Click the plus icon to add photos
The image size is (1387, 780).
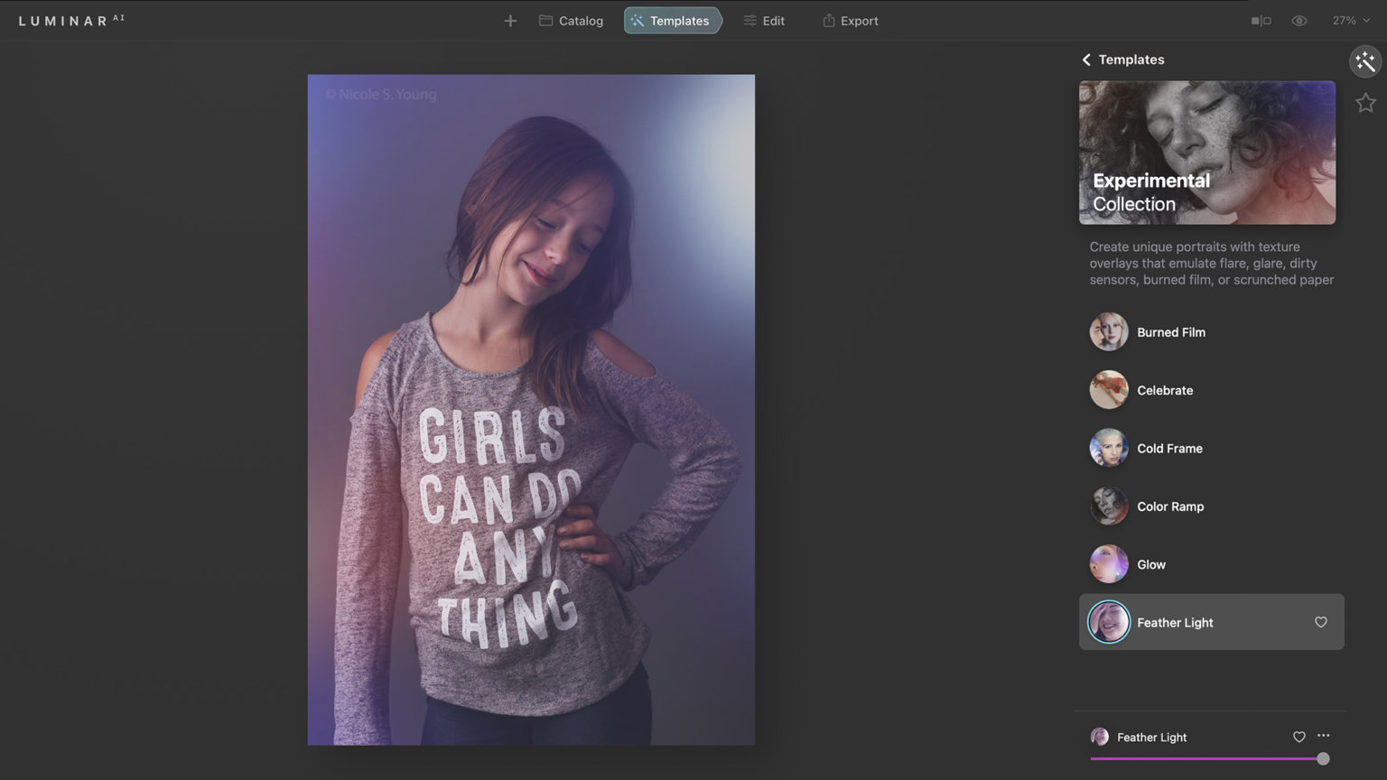[x=510, y=20]
